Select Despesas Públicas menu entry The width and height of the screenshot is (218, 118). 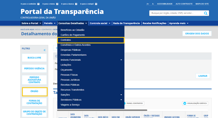point(71,50)
